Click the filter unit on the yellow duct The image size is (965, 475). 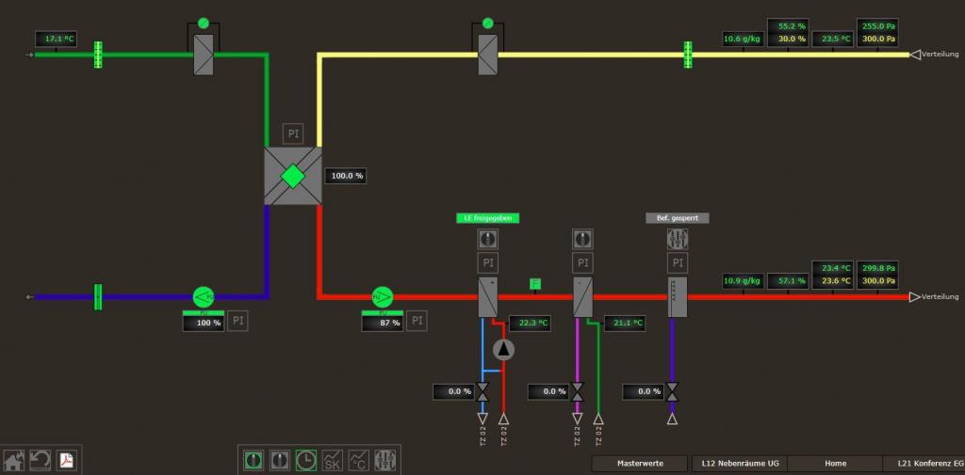click(488, 55)
